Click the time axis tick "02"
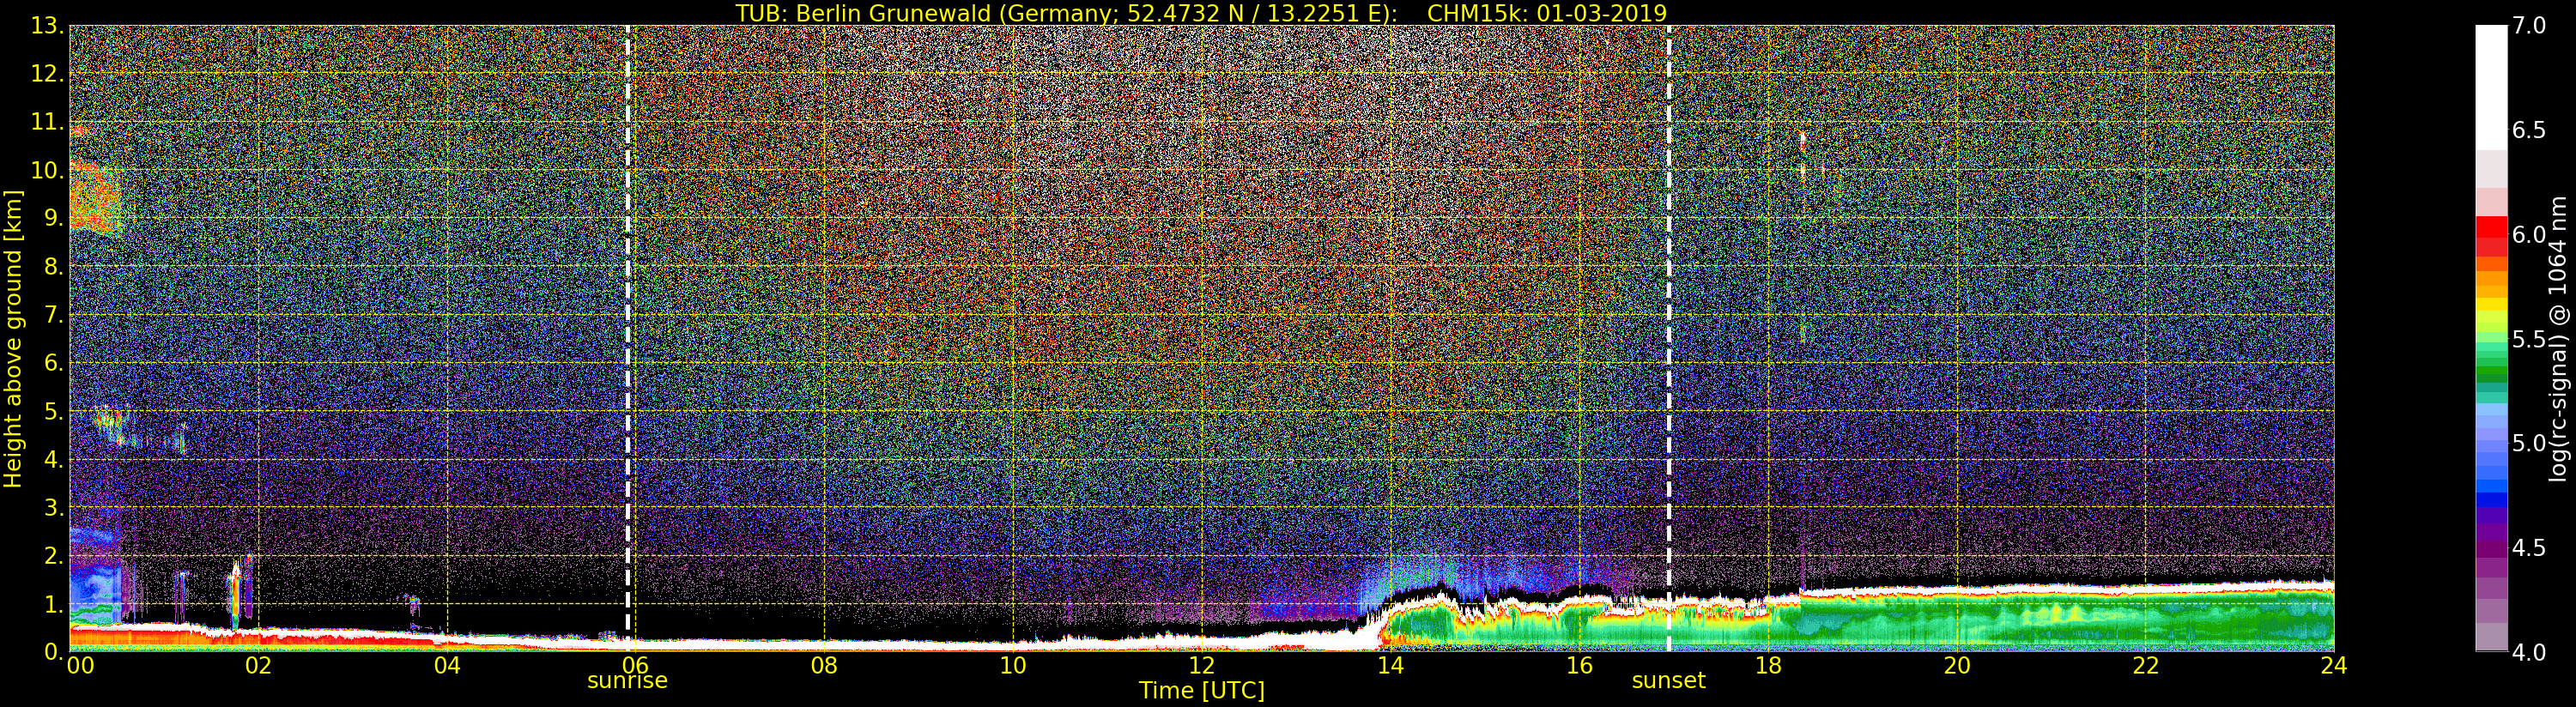2576x707 pixels. pyautogui.click(x=258, y=665)
